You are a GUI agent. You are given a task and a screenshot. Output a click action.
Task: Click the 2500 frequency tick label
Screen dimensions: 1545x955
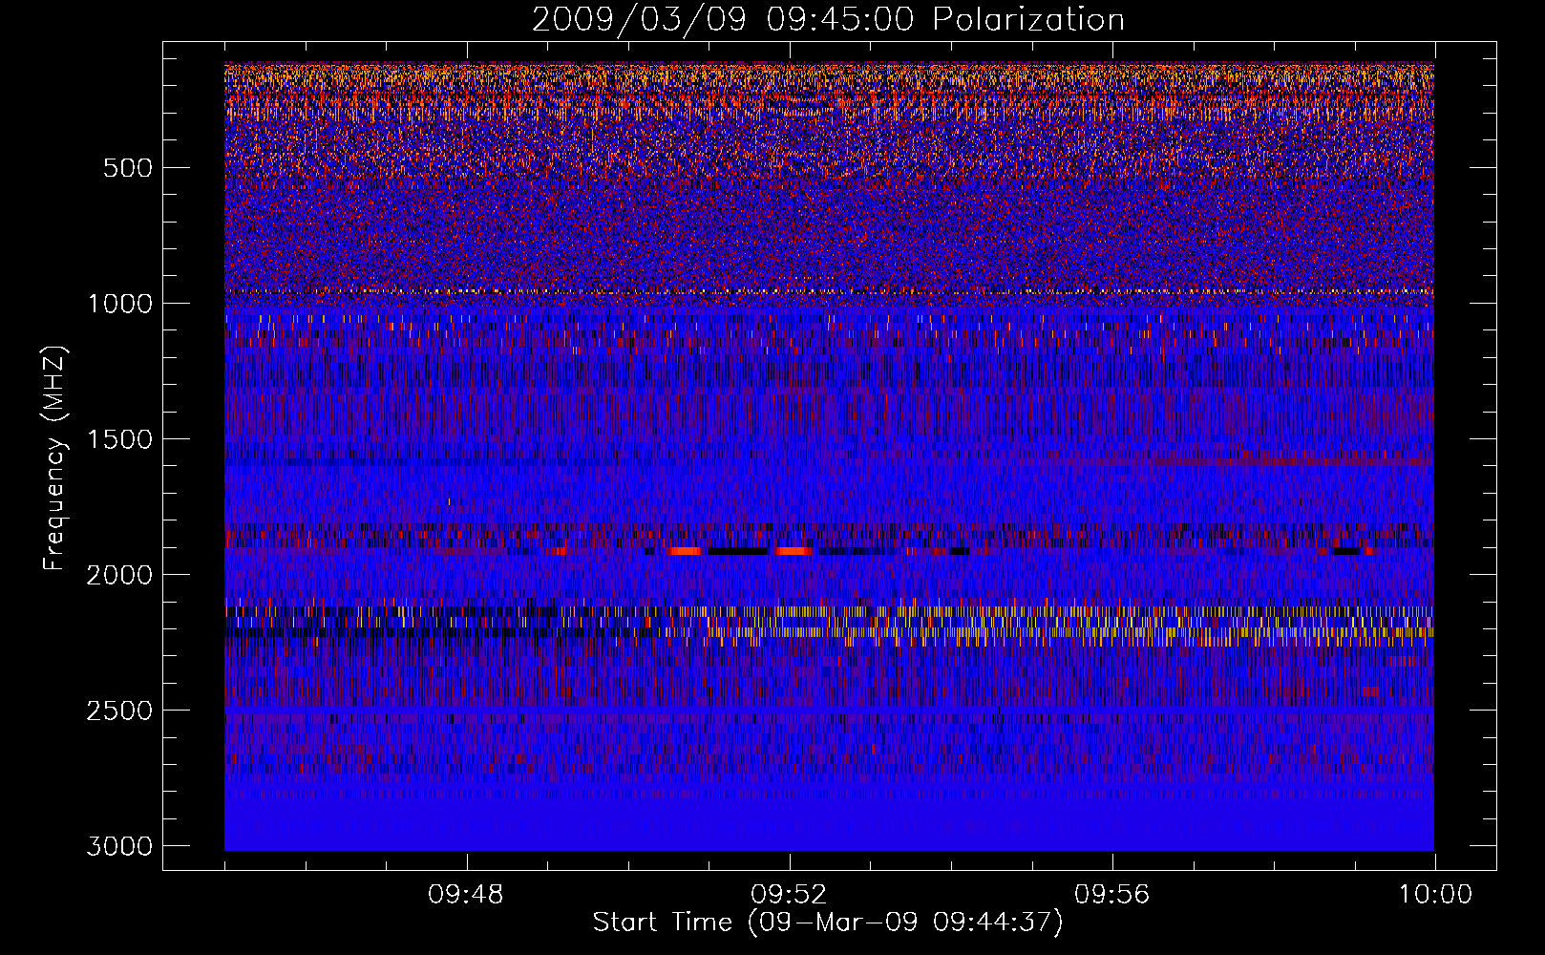pyautogui.click(x=119, y=711)
